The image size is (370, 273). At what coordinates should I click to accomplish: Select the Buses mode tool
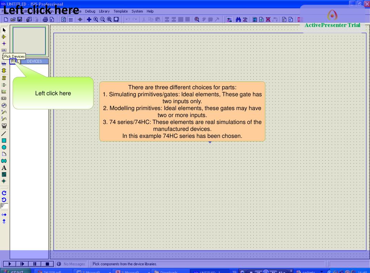(x=4, y=64)
